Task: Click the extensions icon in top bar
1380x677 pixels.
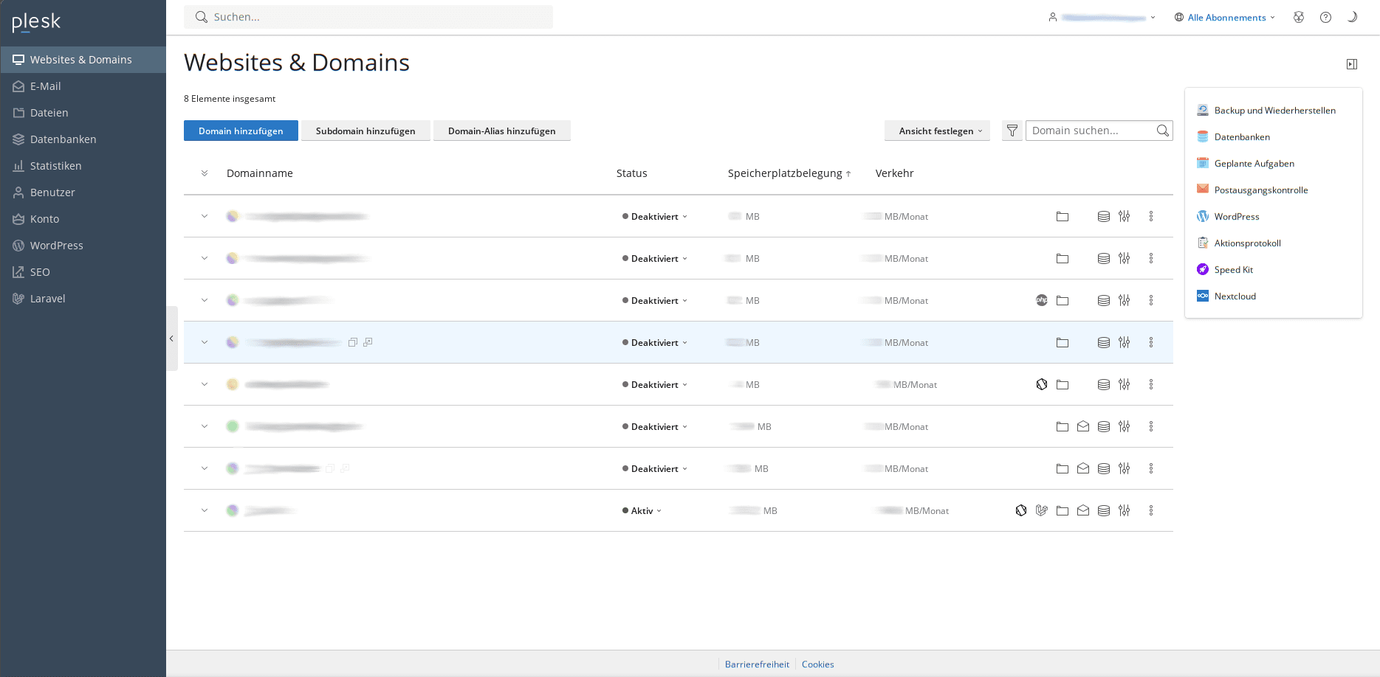Action: [x=1299, y=17]
